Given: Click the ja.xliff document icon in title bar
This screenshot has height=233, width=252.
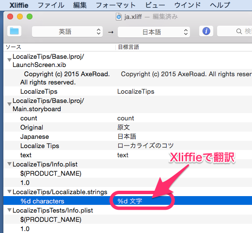Looking at the screenshot, I should click(119, 17).
